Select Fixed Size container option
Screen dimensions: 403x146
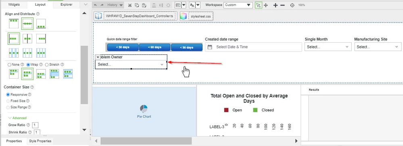click(8, 101)
